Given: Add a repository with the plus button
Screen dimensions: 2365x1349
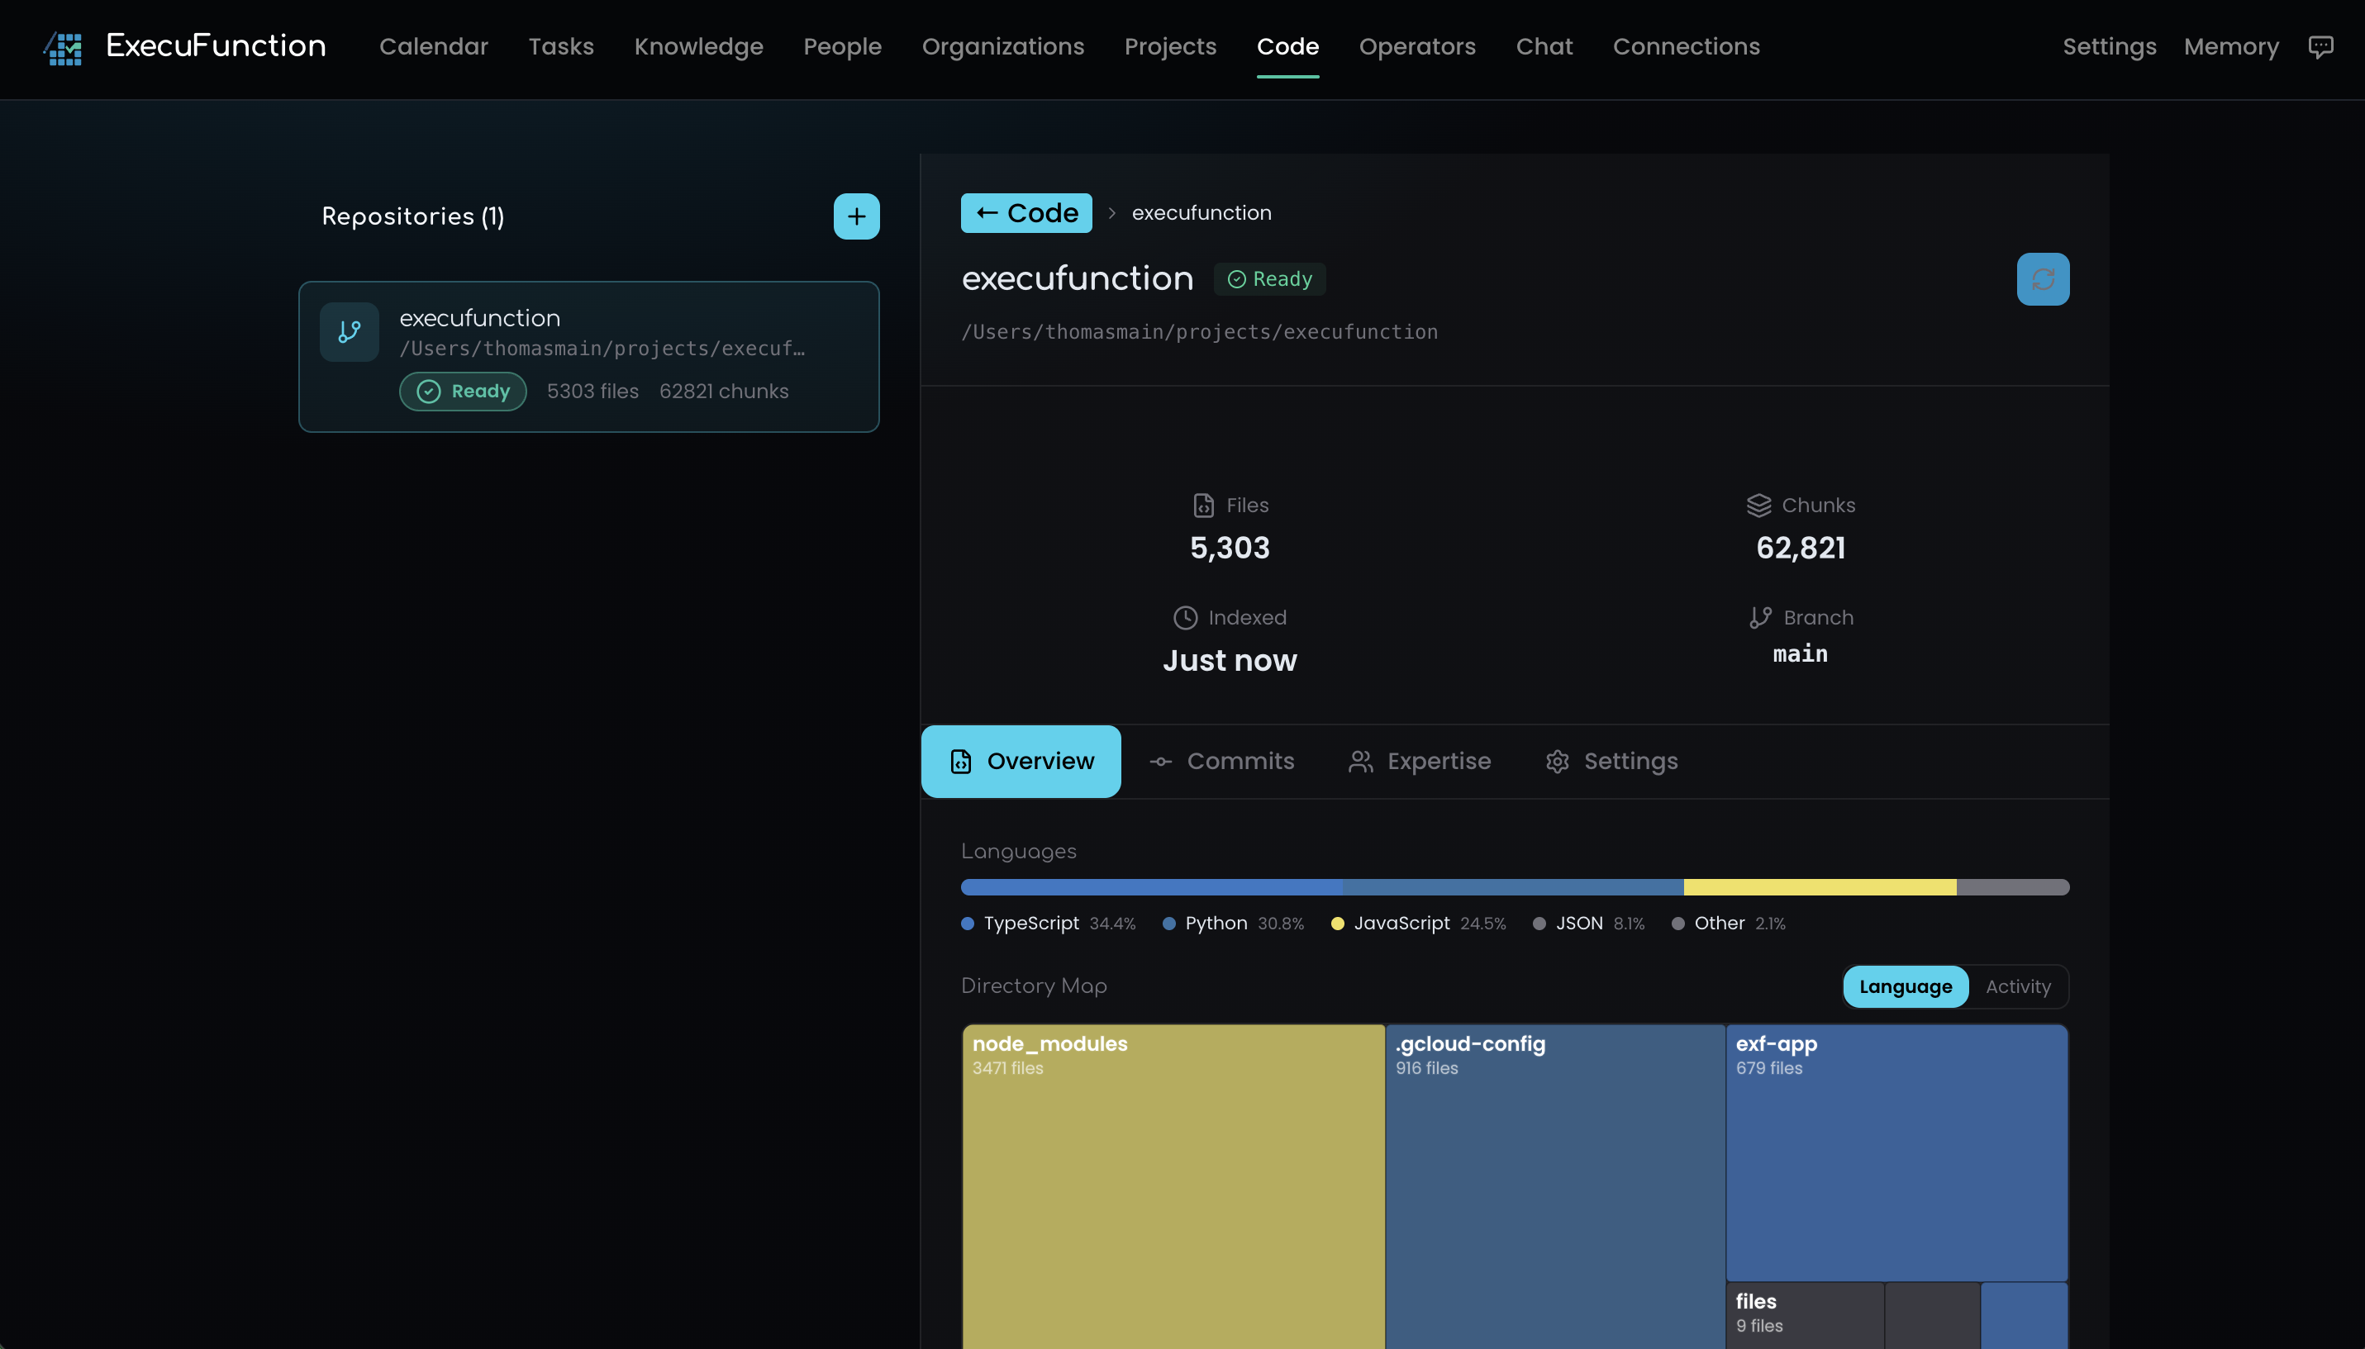Looking at the screenshot, I should [x=855, y=216].
